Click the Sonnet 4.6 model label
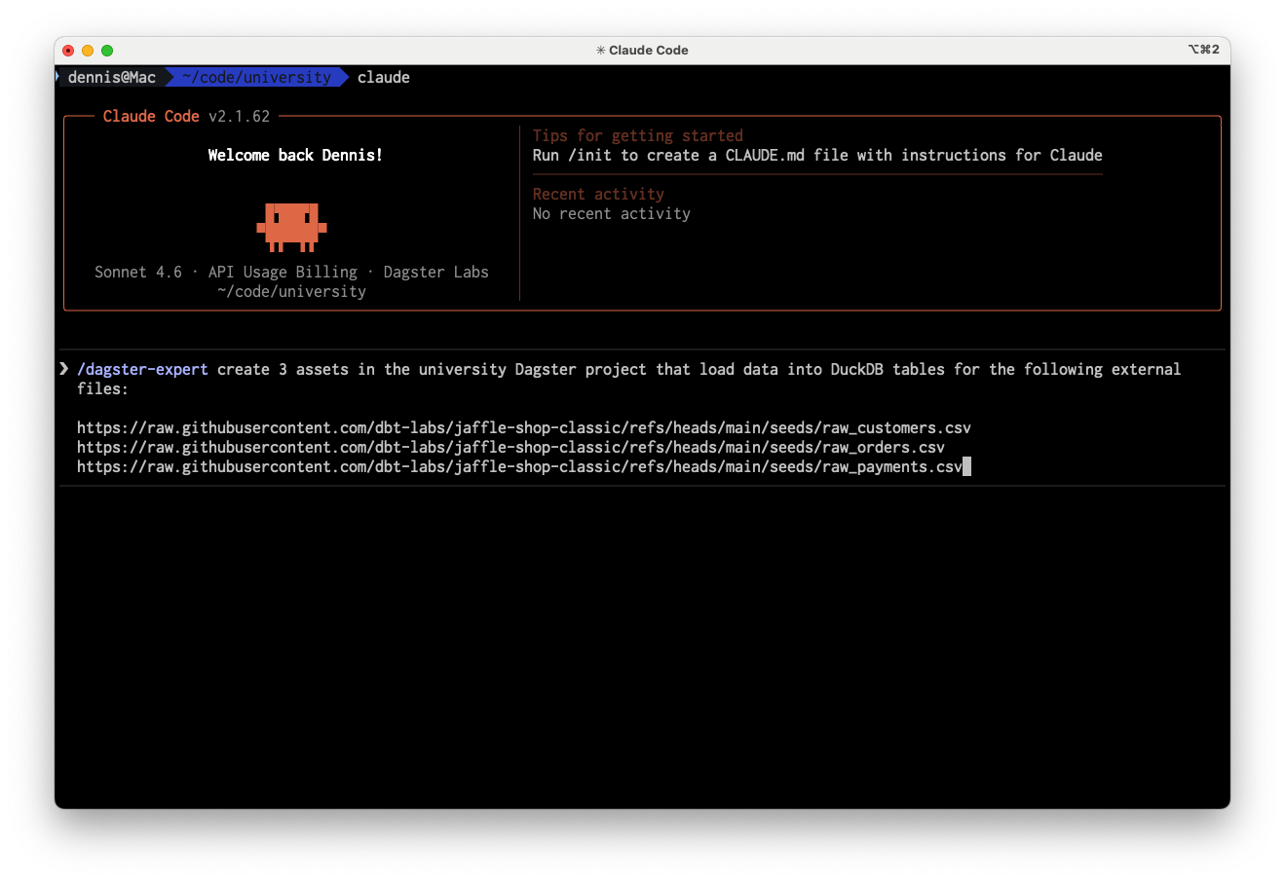The height and width of the screenshot is (881, 1285). [x=137, y=272]
